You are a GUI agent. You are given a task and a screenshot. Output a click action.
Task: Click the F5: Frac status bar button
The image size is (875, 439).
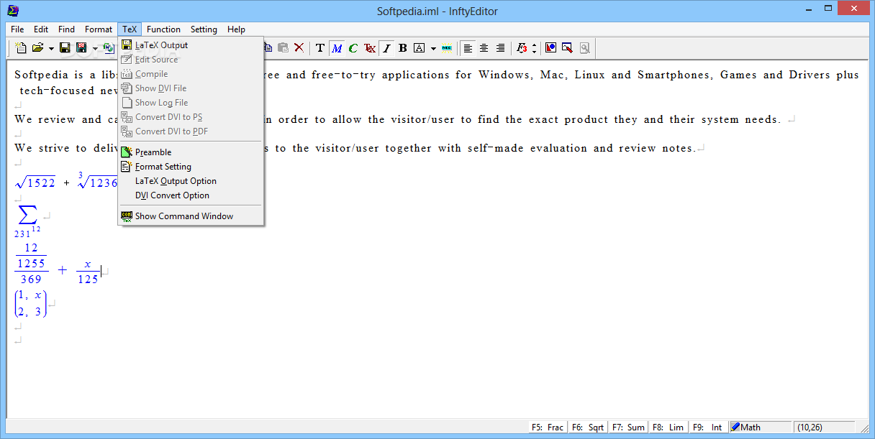548,427
